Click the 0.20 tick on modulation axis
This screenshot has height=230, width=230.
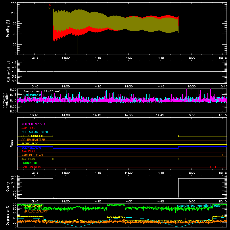pos(13,89)
